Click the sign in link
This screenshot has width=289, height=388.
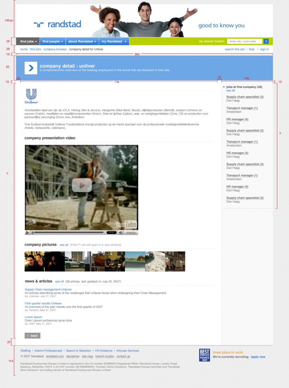264,49
